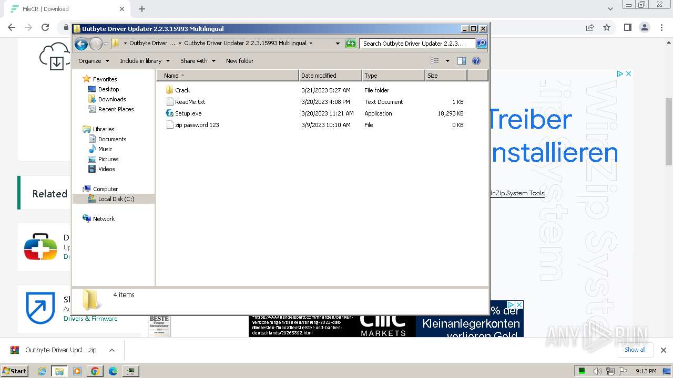The width and height of the screenshot is (673, 378).
Task: Select the Crack folder
Action: point(182,90)
